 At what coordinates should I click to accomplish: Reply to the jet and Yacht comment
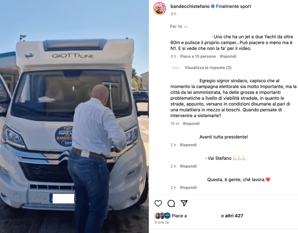pyautogui.click(x=228, y=56)
